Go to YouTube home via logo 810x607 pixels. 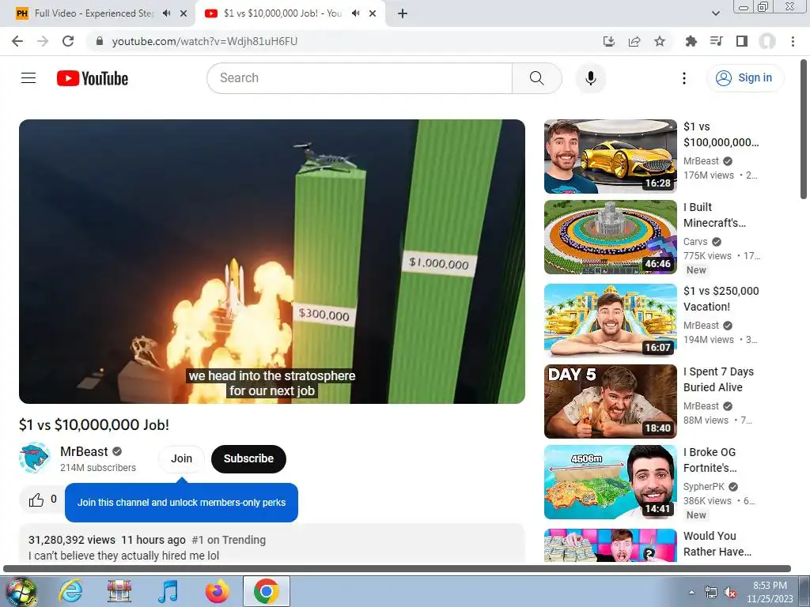(x=93, y=78)
